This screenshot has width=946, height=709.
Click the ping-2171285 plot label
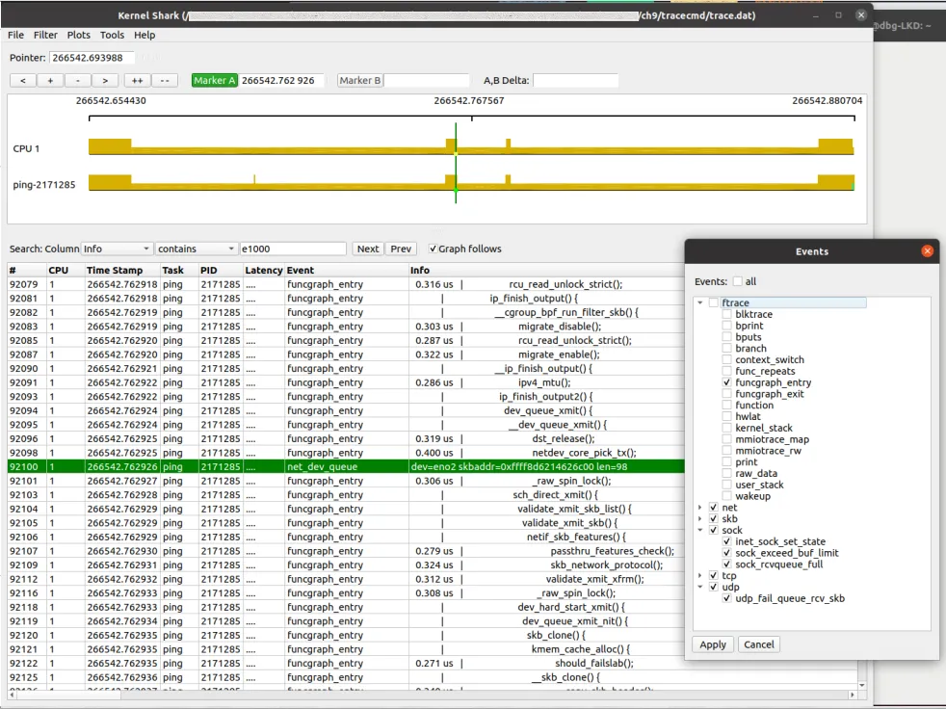click(x=44, y=185)
